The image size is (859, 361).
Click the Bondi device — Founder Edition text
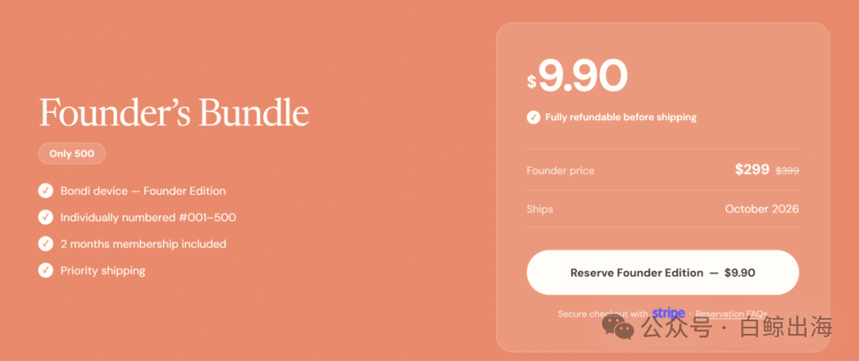coord(143,191)
